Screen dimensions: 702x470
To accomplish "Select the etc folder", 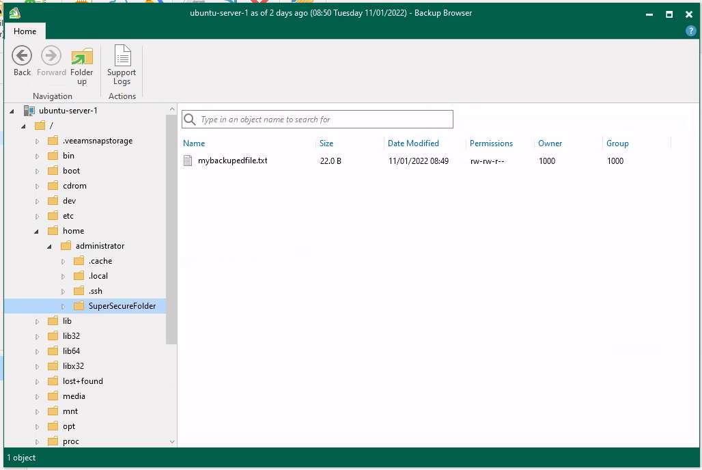I will point(68,215).
